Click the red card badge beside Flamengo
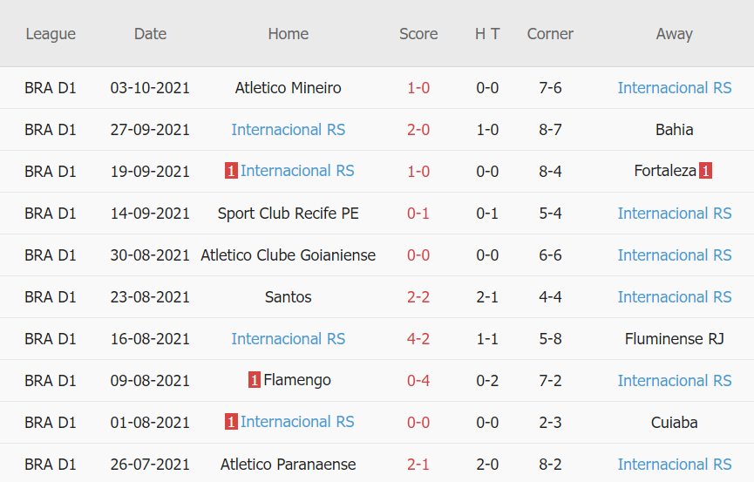This screenshot has width=754, height=482. (x=254, y=381)
